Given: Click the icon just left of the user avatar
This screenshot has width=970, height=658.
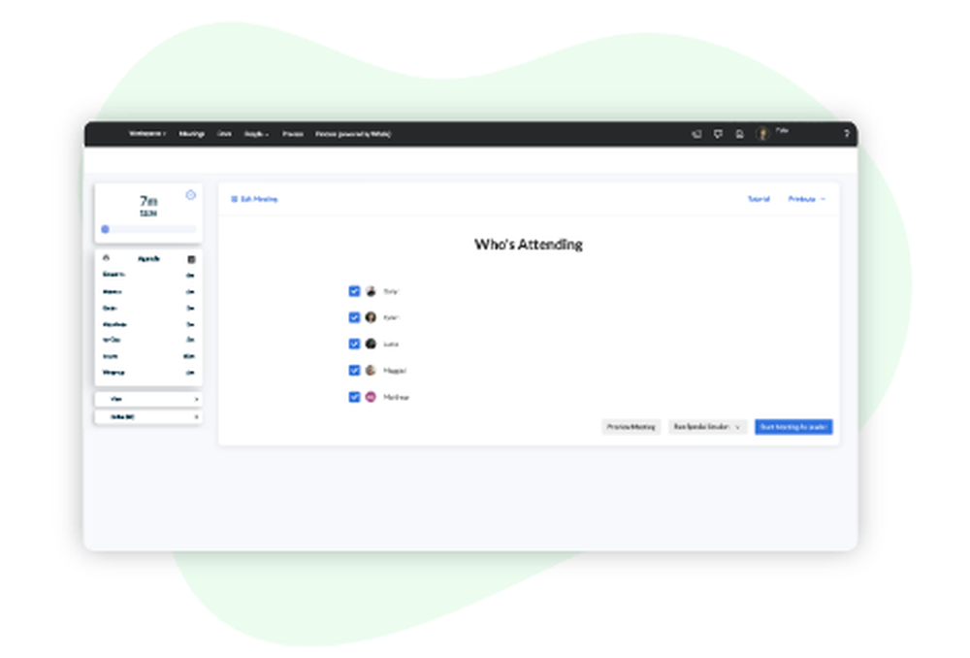Looking at the screenshot, I should click(739, 134).
